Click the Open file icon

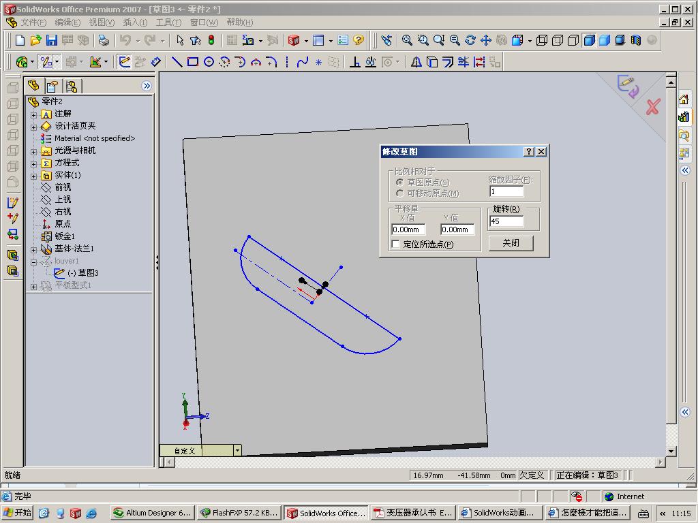pos(35,40)
